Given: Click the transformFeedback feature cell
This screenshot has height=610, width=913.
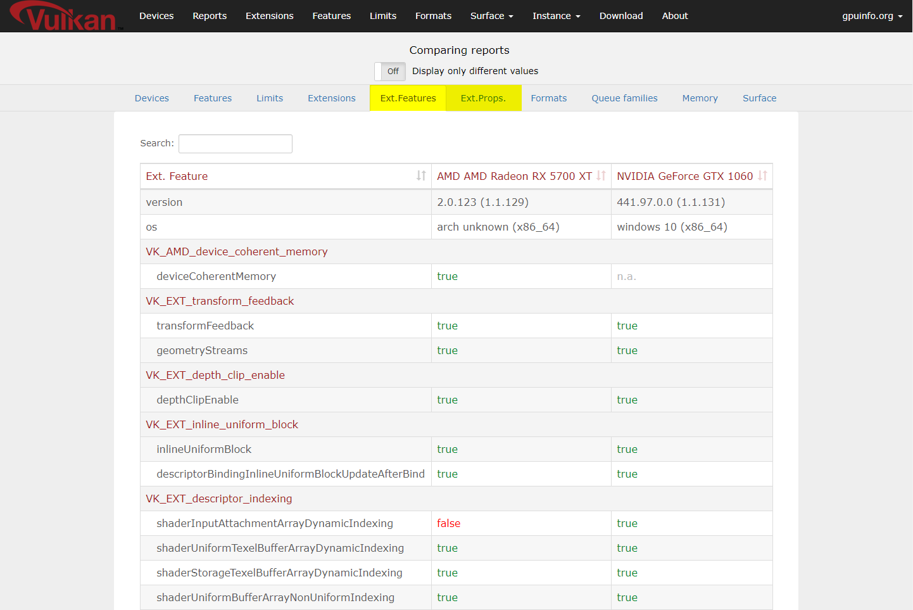Looking at the screenshot, I should click(286, 326).
